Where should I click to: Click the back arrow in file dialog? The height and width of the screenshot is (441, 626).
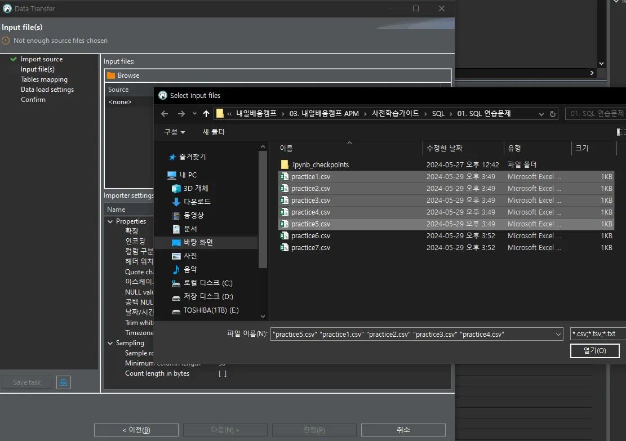165,114
